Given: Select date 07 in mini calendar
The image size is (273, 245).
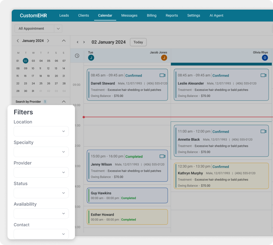Looking at the screenshot, I should tap(64, 61).
